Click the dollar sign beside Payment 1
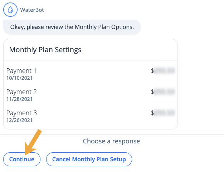224x172 pixels. point(152,71)
